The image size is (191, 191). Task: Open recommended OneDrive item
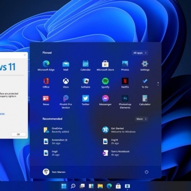56,130
